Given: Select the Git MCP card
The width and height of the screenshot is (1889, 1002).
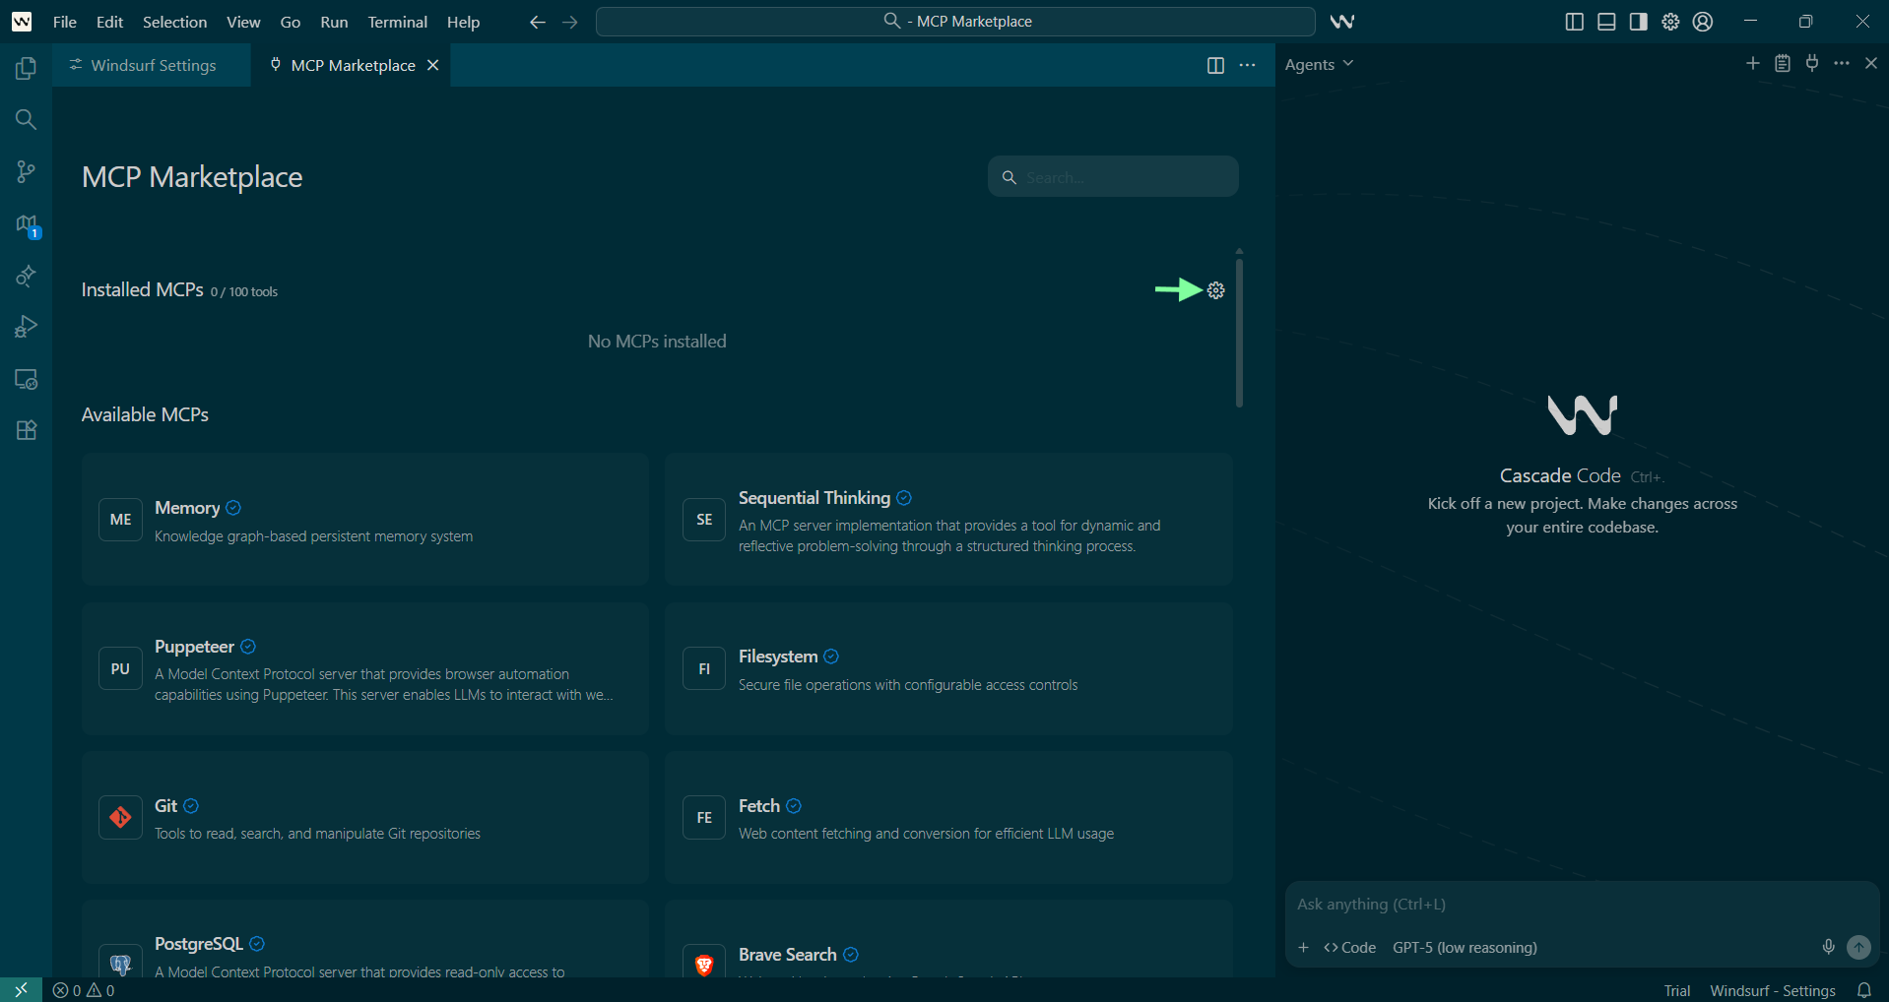Looking at the screenshot, I should [x=365, y=818].
